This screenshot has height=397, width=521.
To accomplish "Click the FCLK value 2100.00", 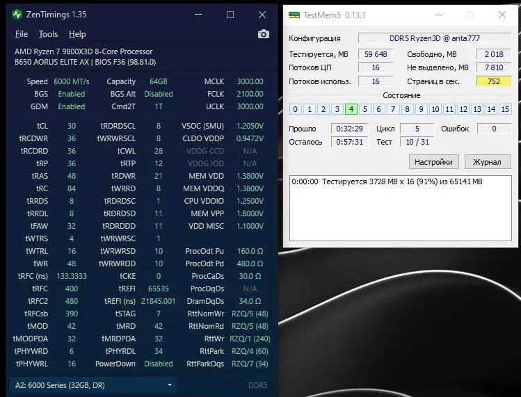I will 250,94.
